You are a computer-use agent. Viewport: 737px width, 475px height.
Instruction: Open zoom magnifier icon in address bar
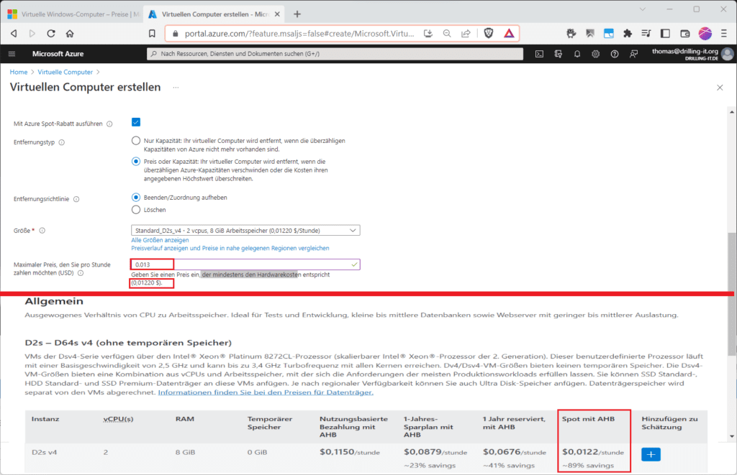(x=447, y=33)
